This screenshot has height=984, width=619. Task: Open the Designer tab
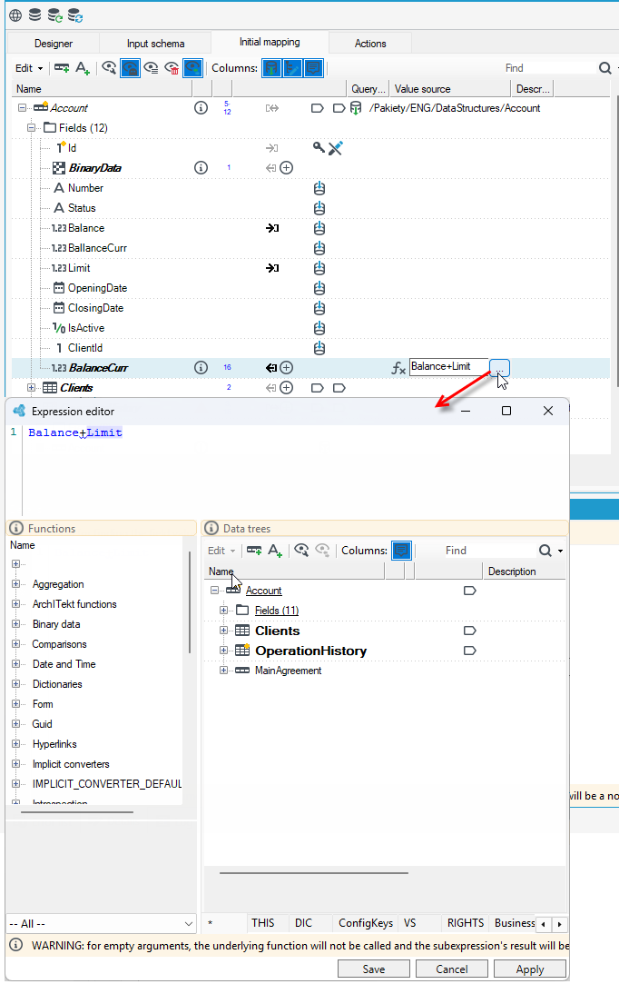point(54,44)
